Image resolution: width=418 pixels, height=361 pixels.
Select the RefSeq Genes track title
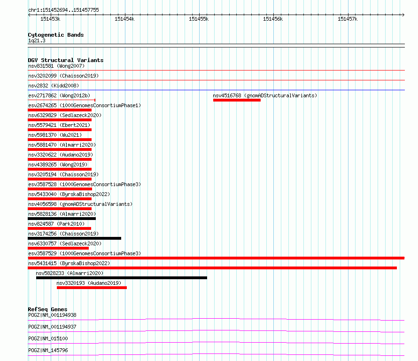47,309
